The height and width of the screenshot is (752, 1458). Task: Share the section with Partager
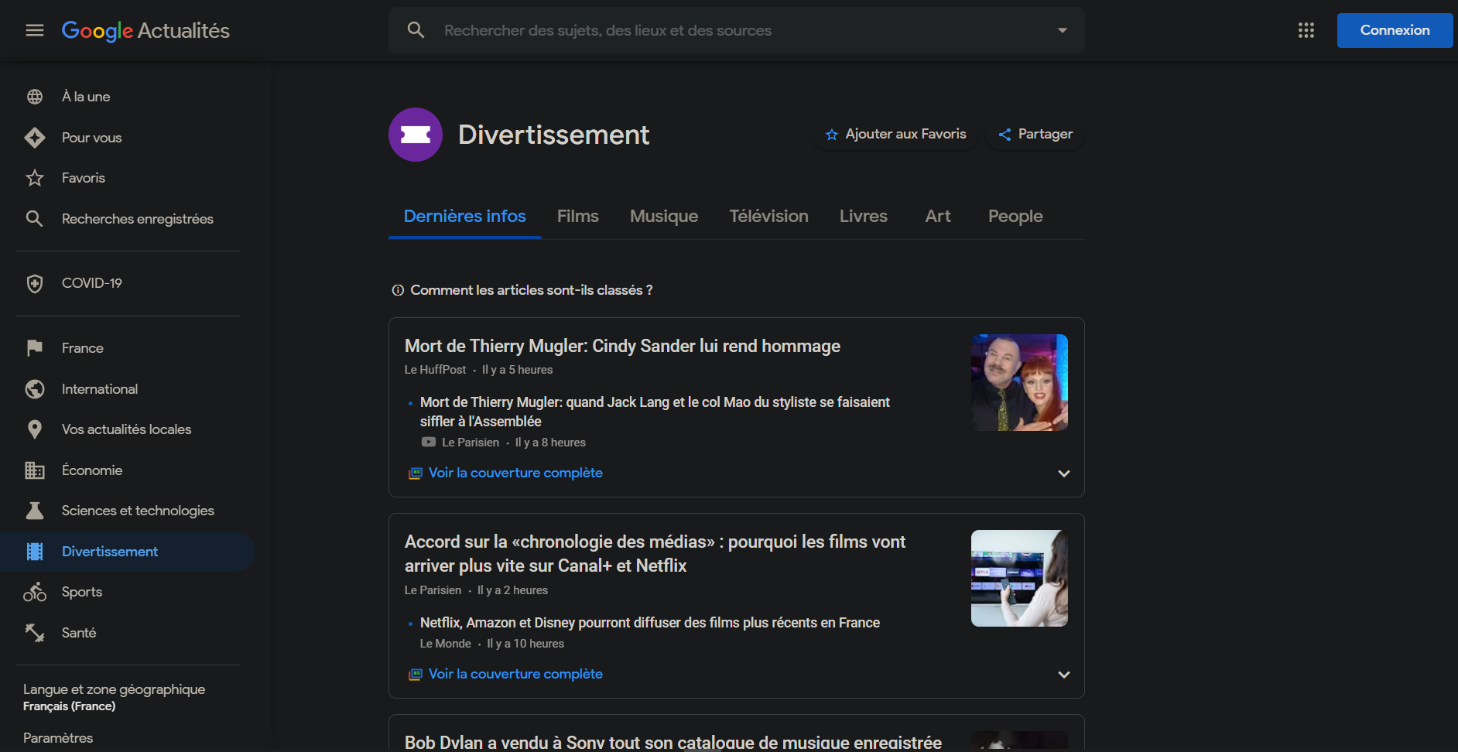(1035, 135)
